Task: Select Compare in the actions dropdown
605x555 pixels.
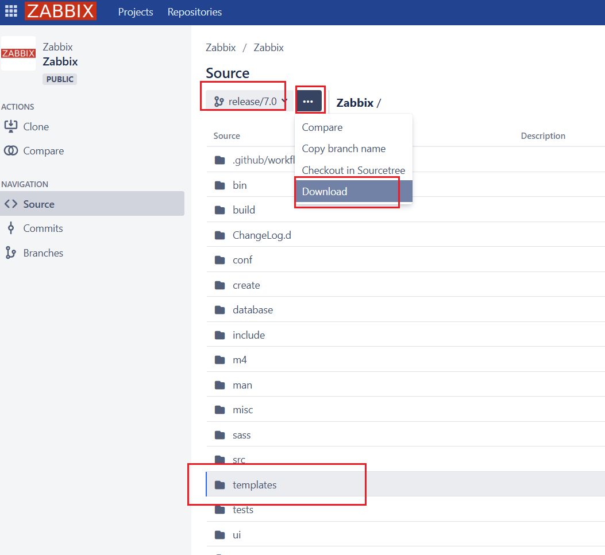Action: click(x=322, y=127)
